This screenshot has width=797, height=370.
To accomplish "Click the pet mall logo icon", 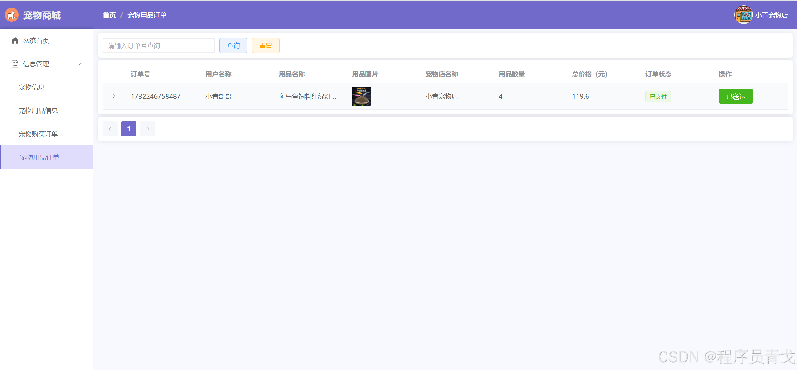I will 12,15.
